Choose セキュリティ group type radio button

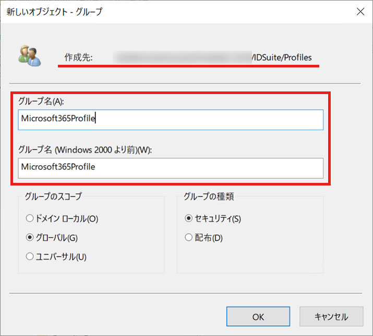(188, 218)
